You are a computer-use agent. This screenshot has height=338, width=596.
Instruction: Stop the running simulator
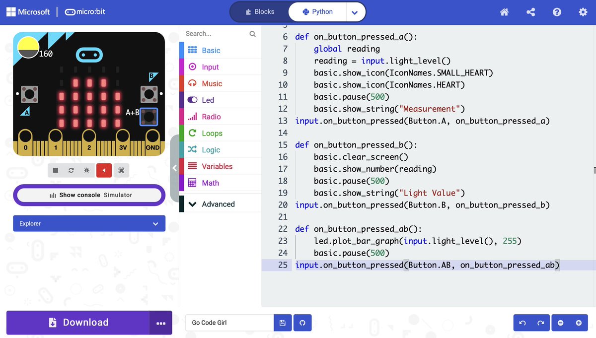point(55,170)
